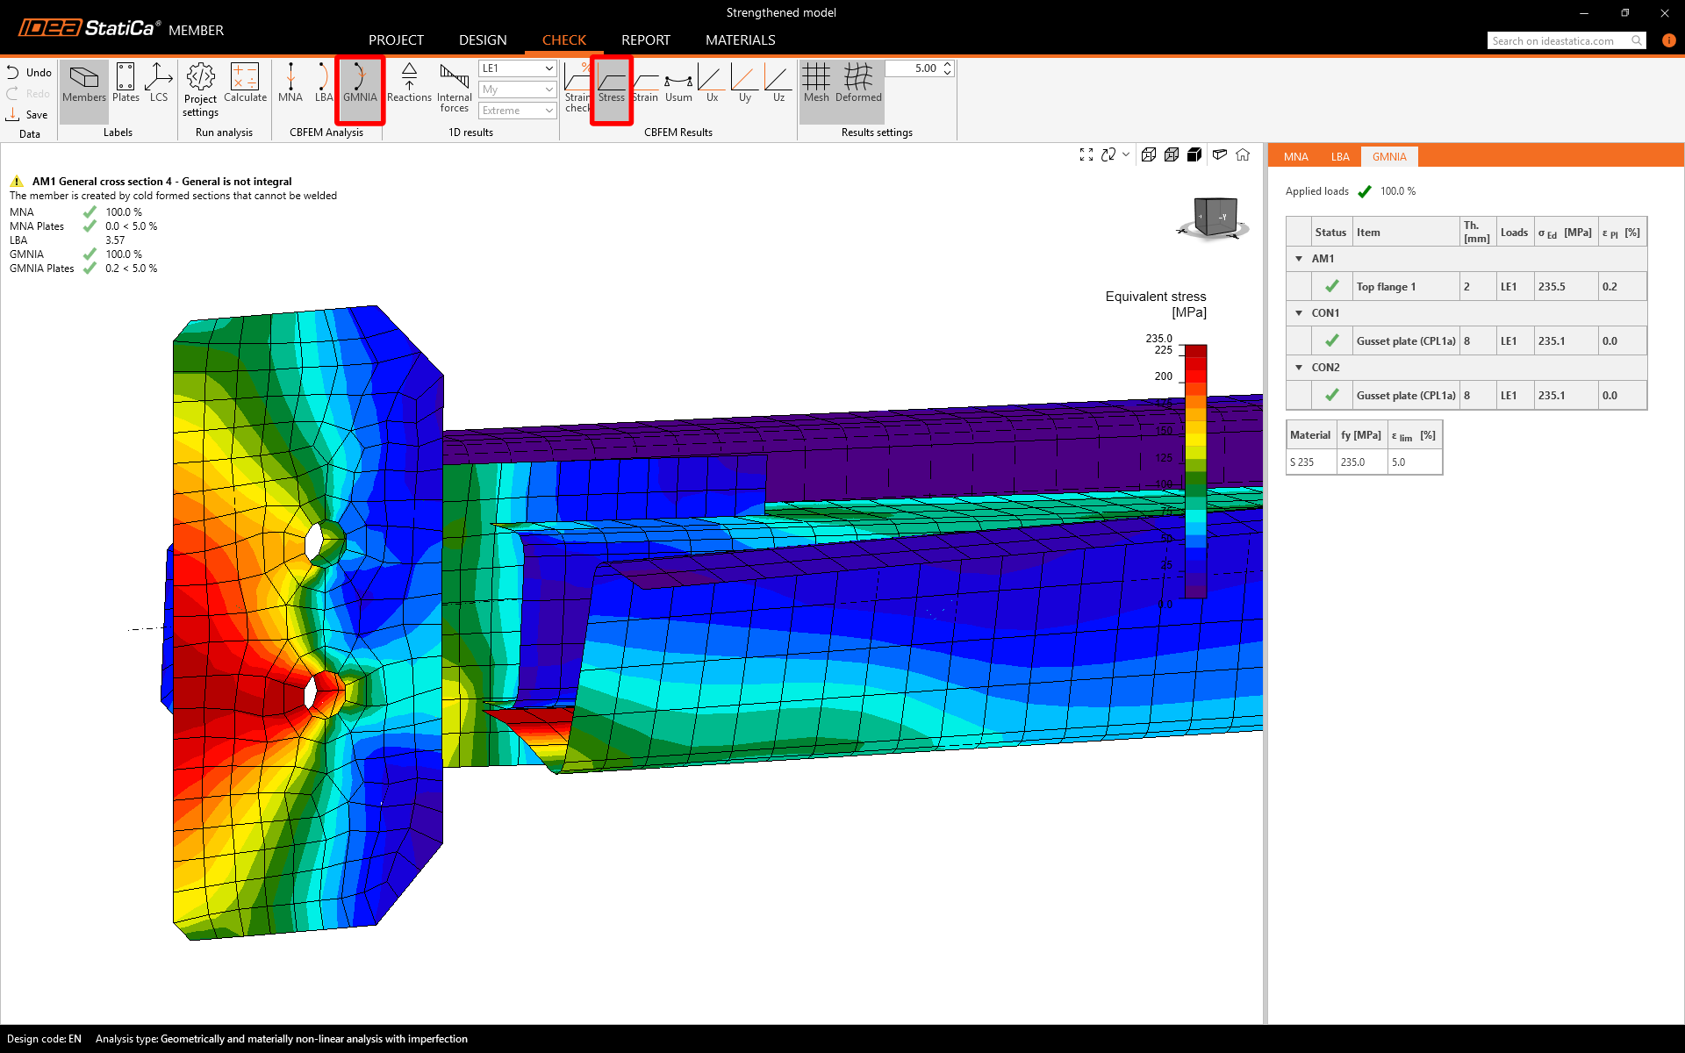
Task: Show Internal forces diagram
Action: pos(454,87)
